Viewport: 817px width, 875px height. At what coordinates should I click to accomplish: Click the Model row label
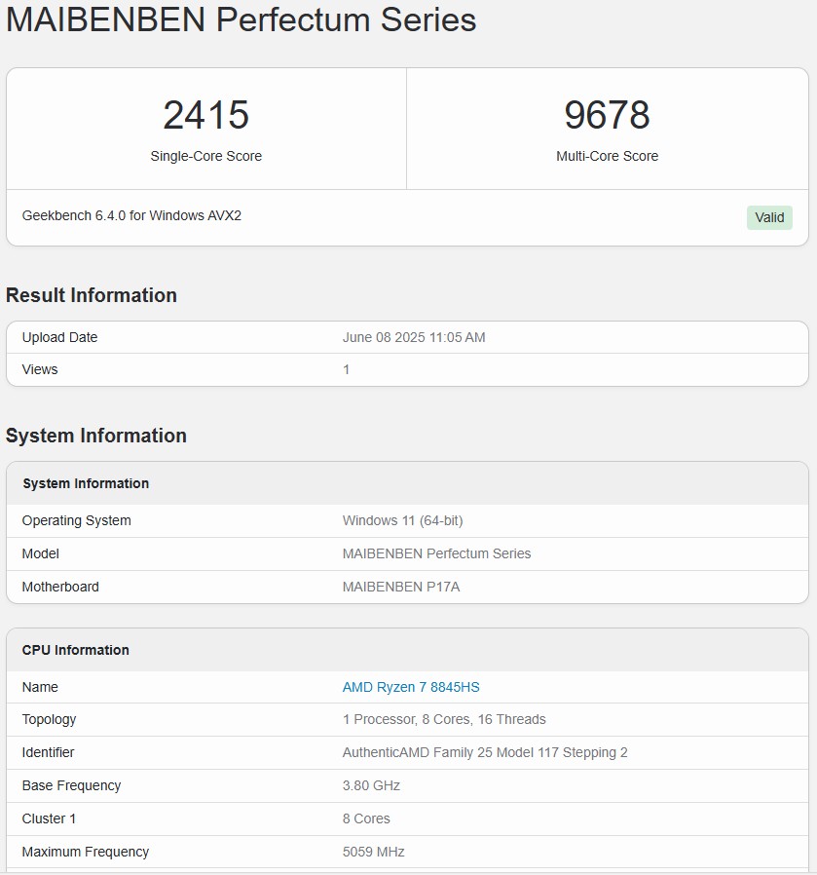[40, 553]
